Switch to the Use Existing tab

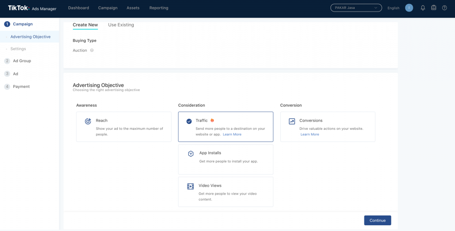click(x=121, y=25)
